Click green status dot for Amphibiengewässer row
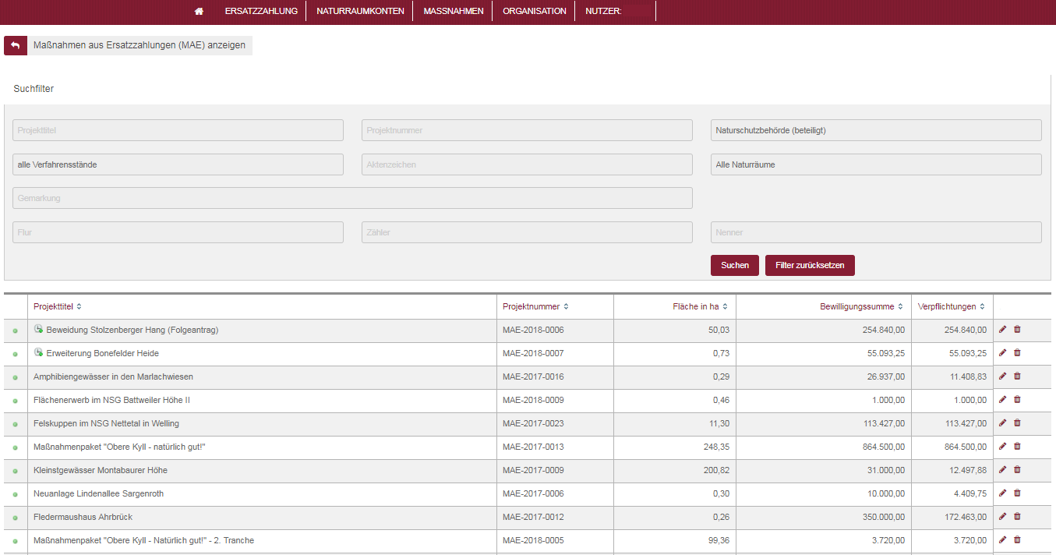Screen dimensions: 1056x555 (15, 377)
